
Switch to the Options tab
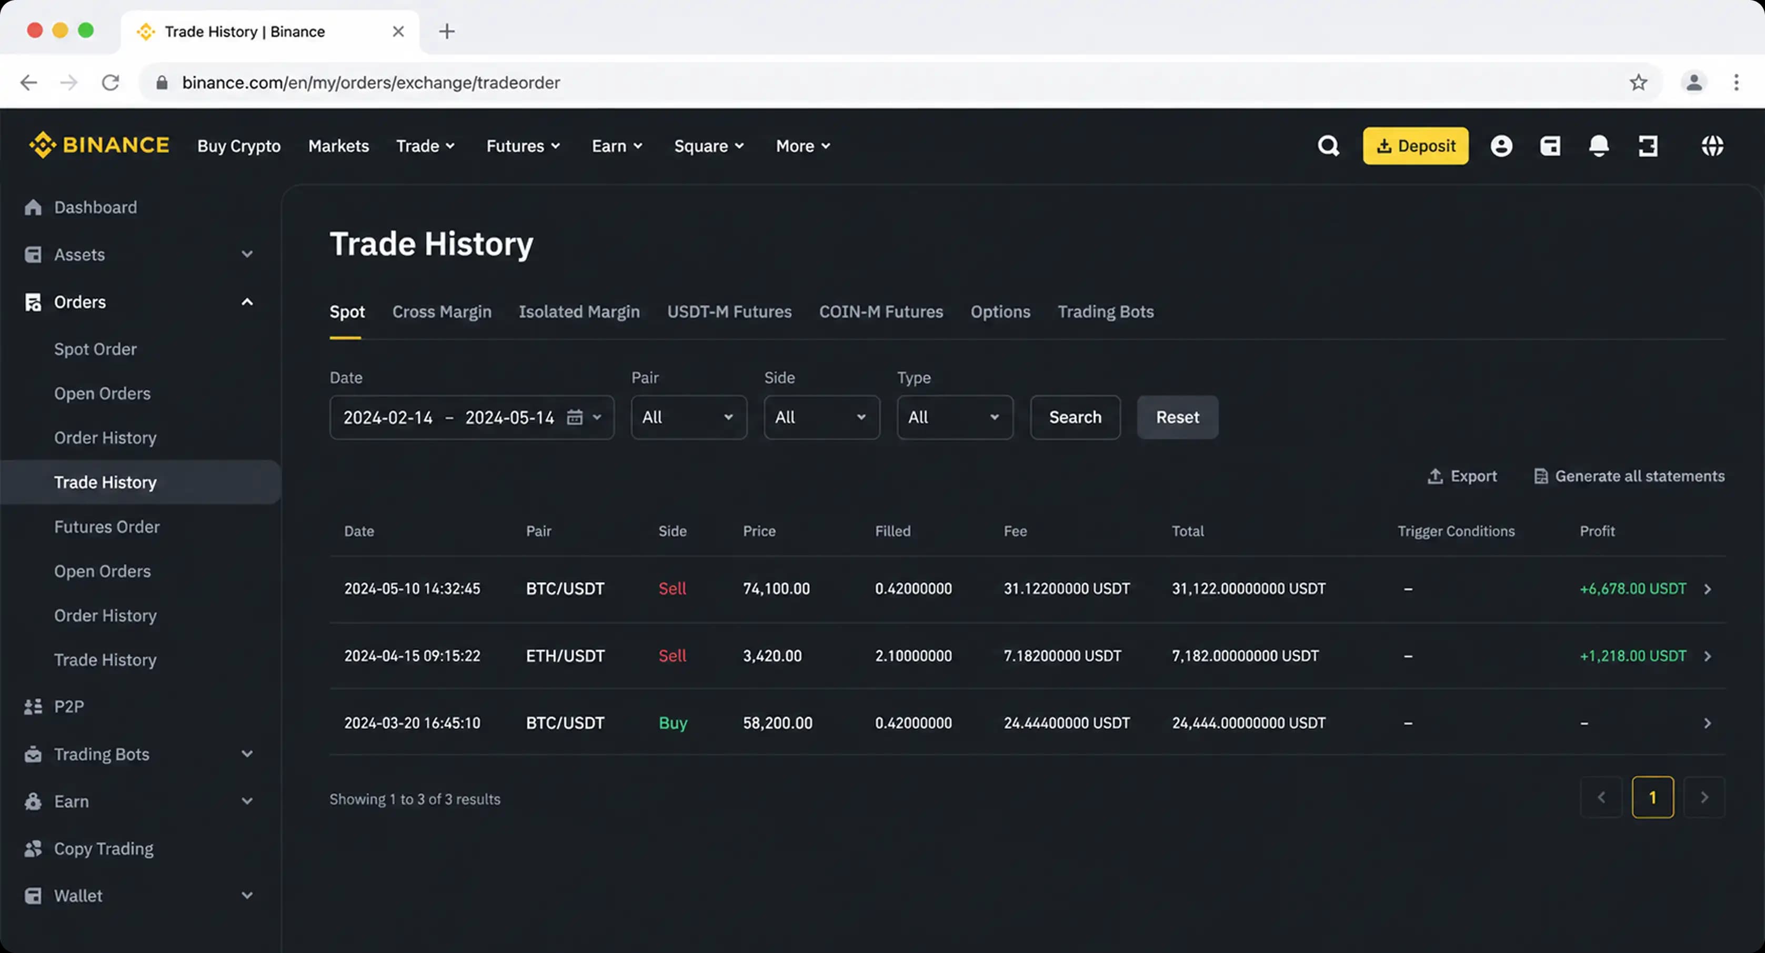pyautogui.click(x=1000, y=312)
